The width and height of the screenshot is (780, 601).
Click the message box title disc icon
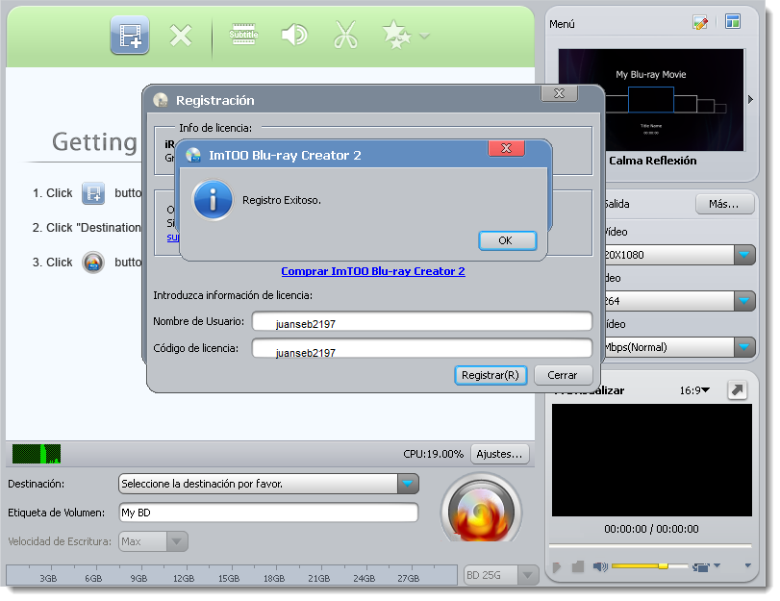pyautogui.click(x=193, y=155)
